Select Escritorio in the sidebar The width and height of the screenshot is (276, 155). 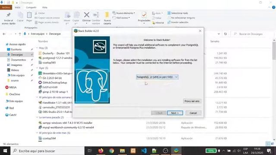coord(14,50)
